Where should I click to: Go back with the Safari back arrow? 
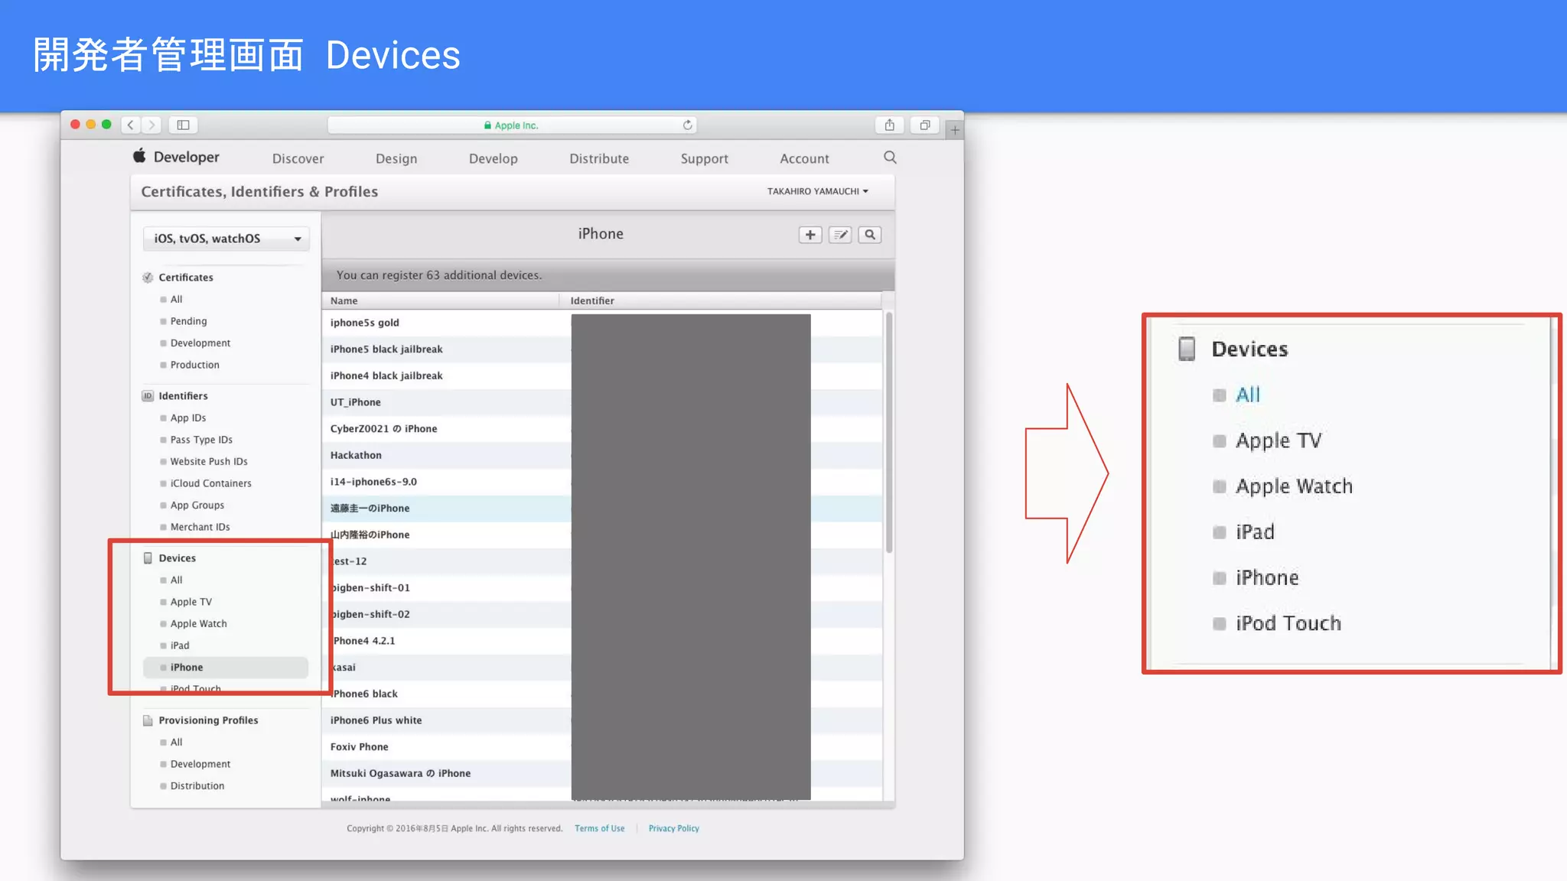pyautogui.click(x=131, y=125)
